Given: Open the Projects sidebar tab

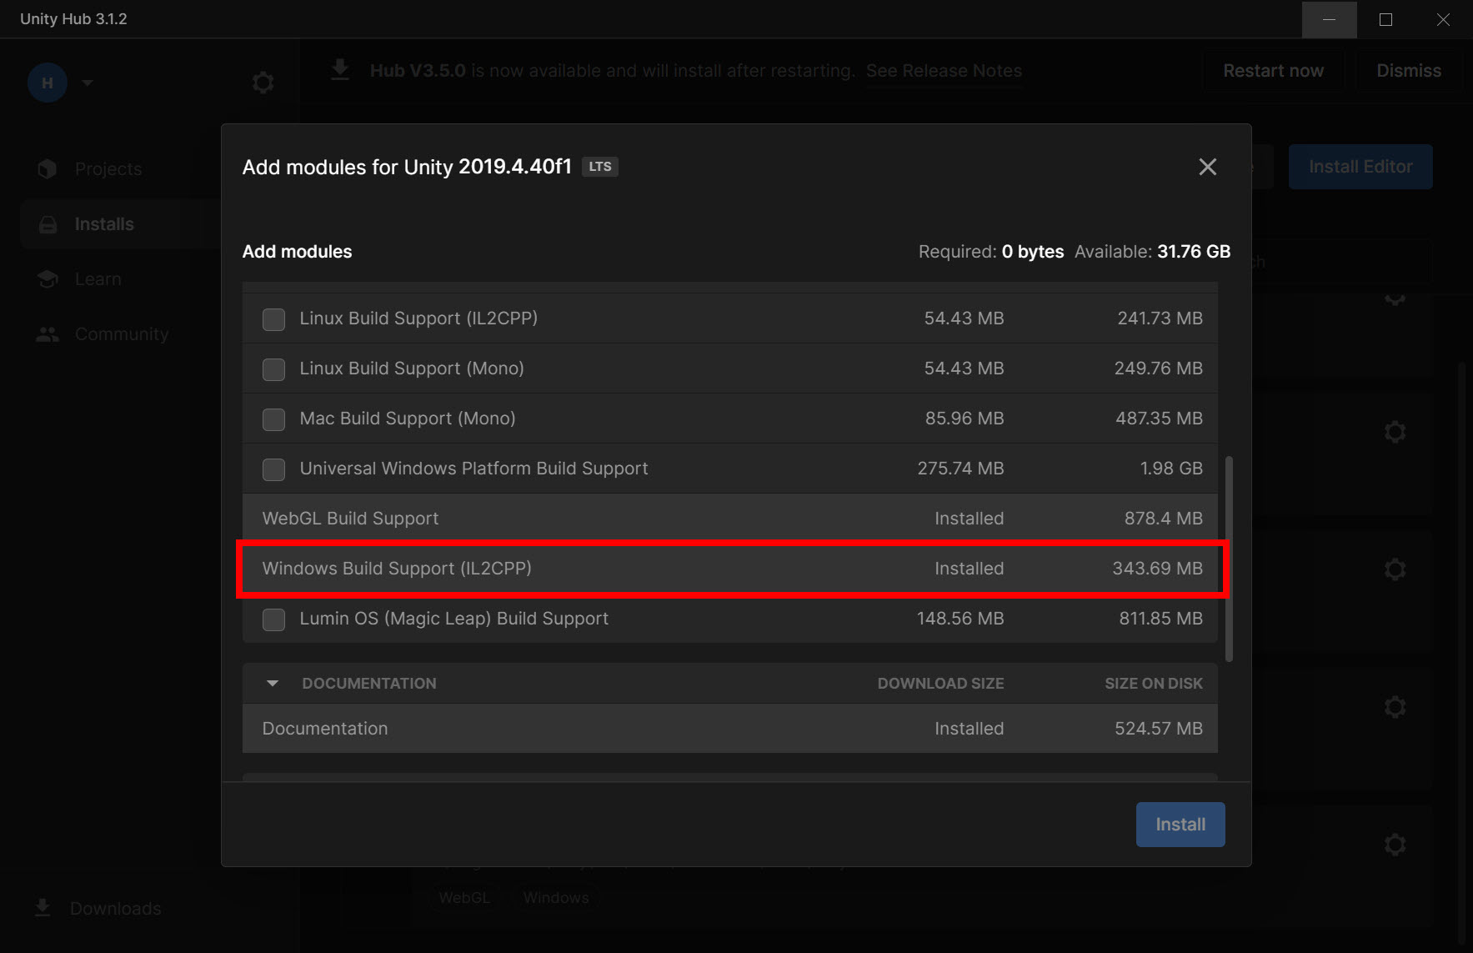Looking at the screenshot, I should (x=108, y=169).
